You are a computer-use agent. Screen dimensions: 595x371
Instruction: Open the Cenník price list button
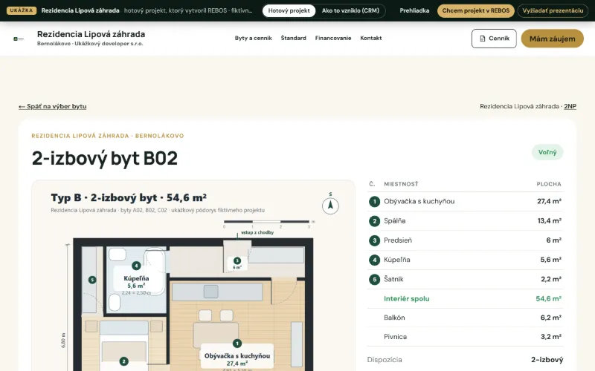(x=494, y=39)
